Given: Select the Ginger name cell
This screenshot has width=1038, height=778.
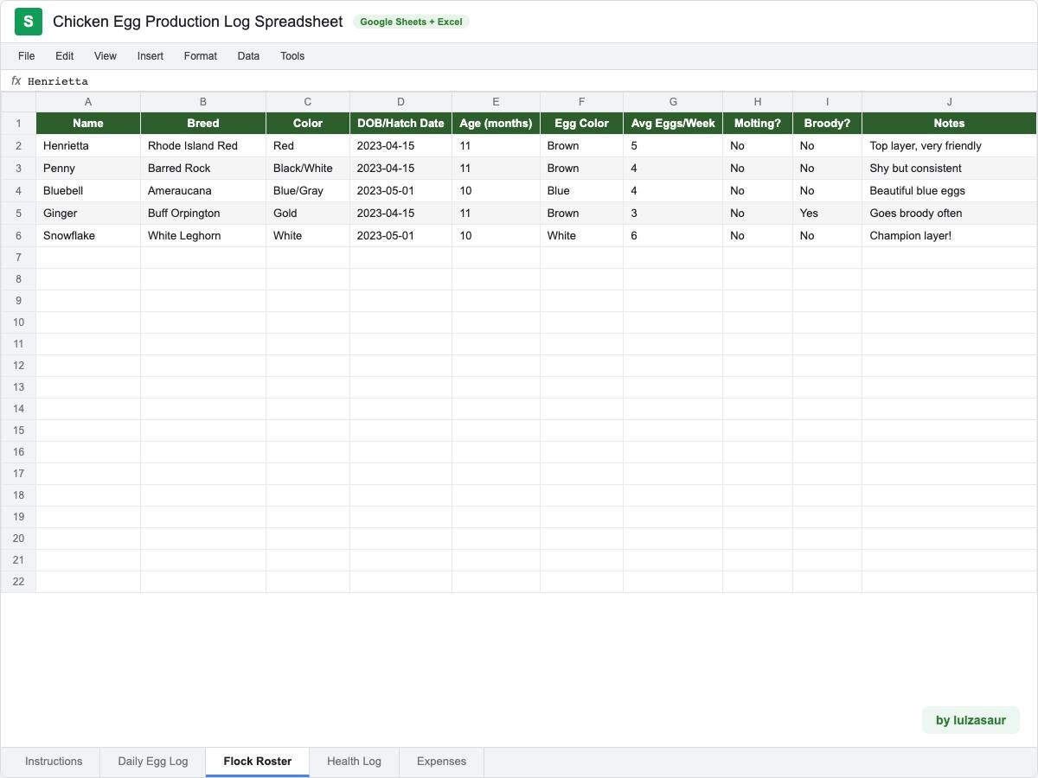Looking at the screenshot, I should pos(88,214).
